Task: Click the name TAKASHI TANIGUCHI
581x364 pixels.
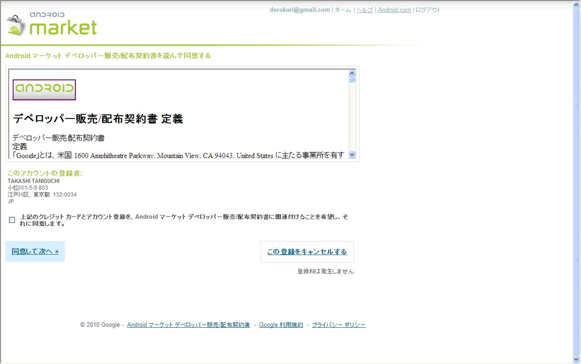Action: pos(34,181)
